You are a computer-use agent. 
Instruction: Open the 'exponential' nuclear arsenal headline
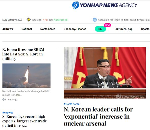point(98,116)
